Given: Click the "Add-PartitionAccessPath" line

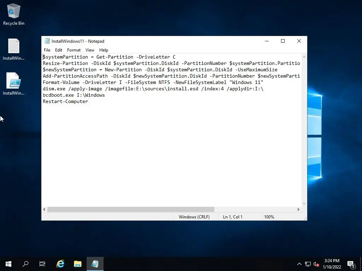Looking at the screenshot, I should pos(171,76).
